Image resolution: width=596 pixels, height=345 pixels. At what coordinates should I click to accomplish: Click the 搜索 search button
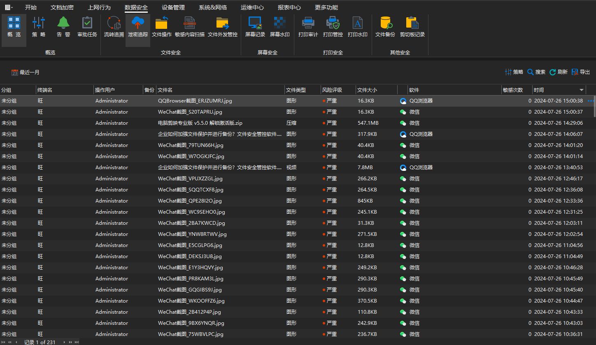point(536,72)
